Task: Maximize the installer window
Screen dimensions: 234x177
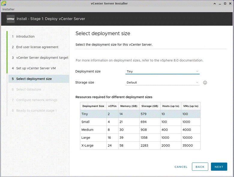Action: (x=225, y=4)
